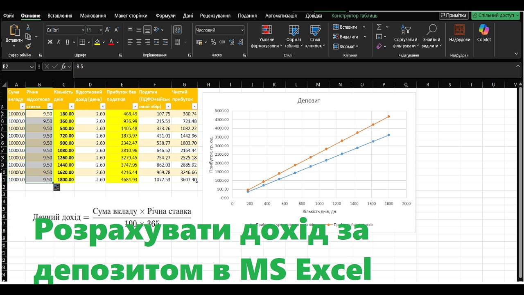Switch to the Формули tab
Image resolution: width=524 pixels, height=295 pixels.
click(x=166, y=16)
